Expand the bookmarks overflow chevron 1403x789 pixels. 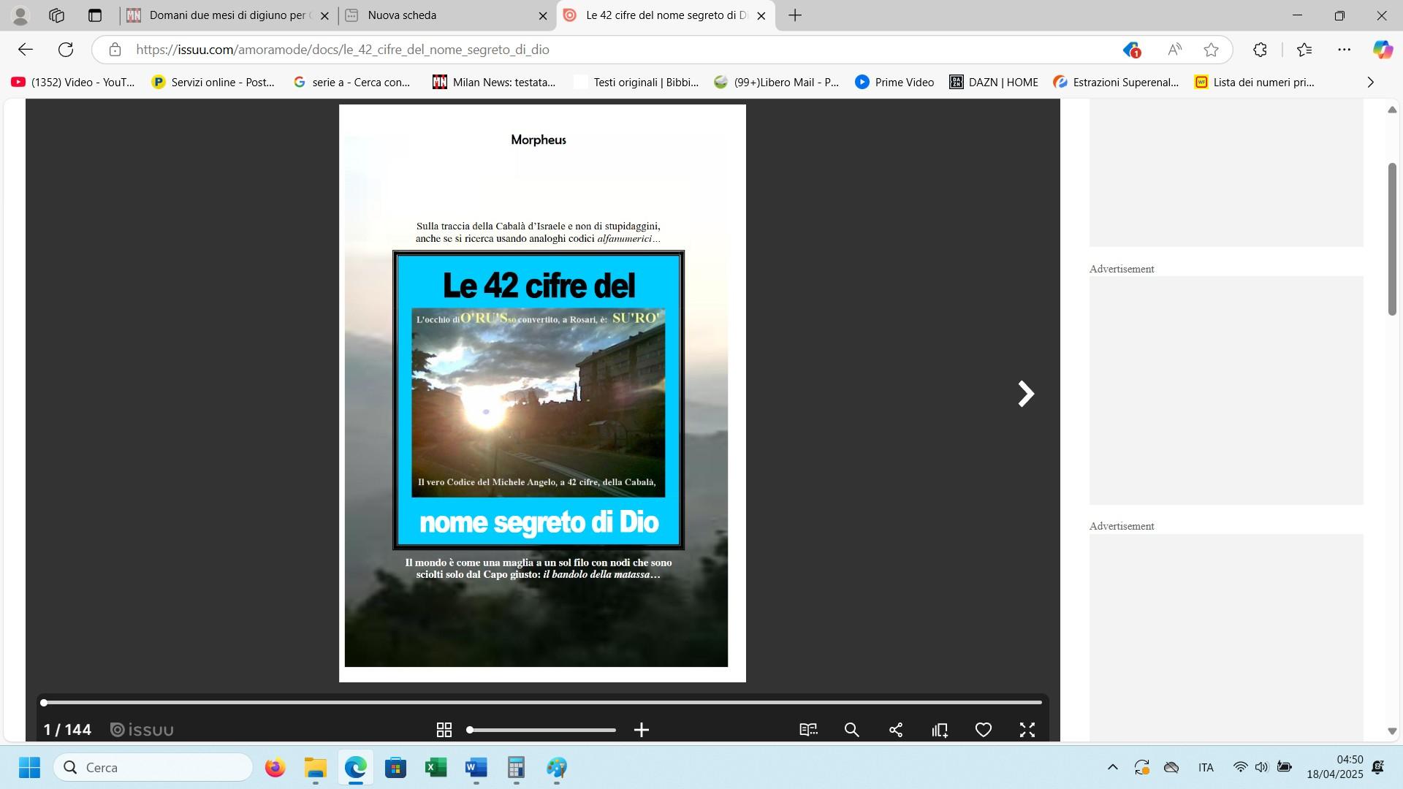pyautogui.click(x=1370, y=83)
